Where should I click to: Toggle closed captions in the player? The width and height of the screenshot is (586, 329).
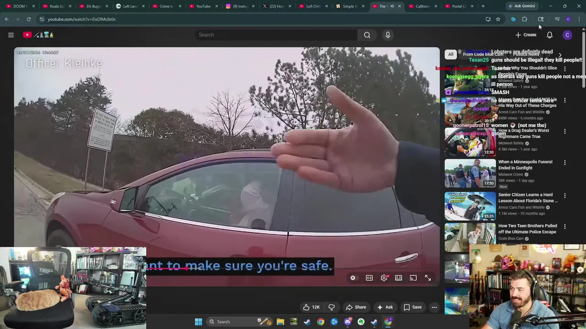(369, 278)
